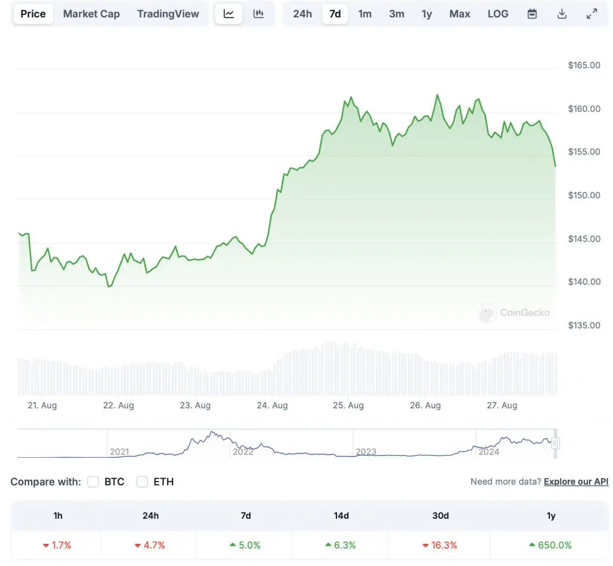Image resolution: width=613 pixels, height=566 pixels.
Task: Switch to the Market Cap tab
Action: point(91,14)
